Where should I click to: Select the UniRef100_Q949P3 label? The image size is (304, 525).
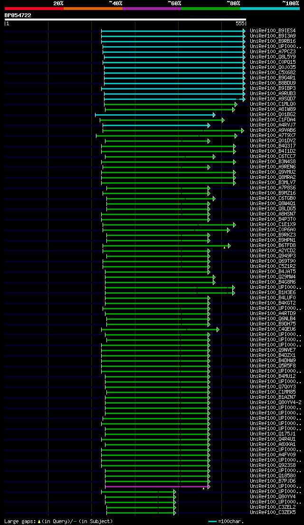[x=273, y=256]
